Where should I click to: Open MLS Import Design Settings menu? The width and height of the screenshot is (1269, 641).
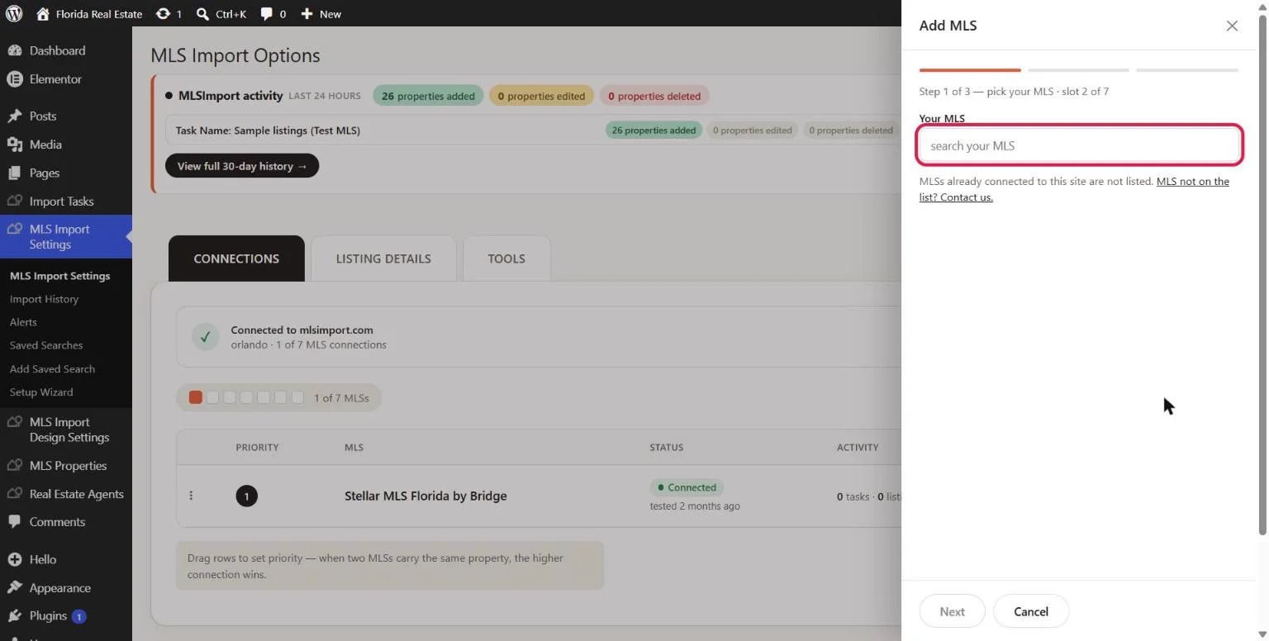66,430
